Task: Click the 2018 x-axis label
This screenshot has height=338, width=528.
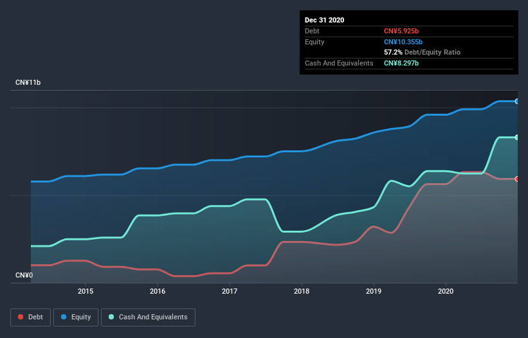Action: (x=302, y=291)
